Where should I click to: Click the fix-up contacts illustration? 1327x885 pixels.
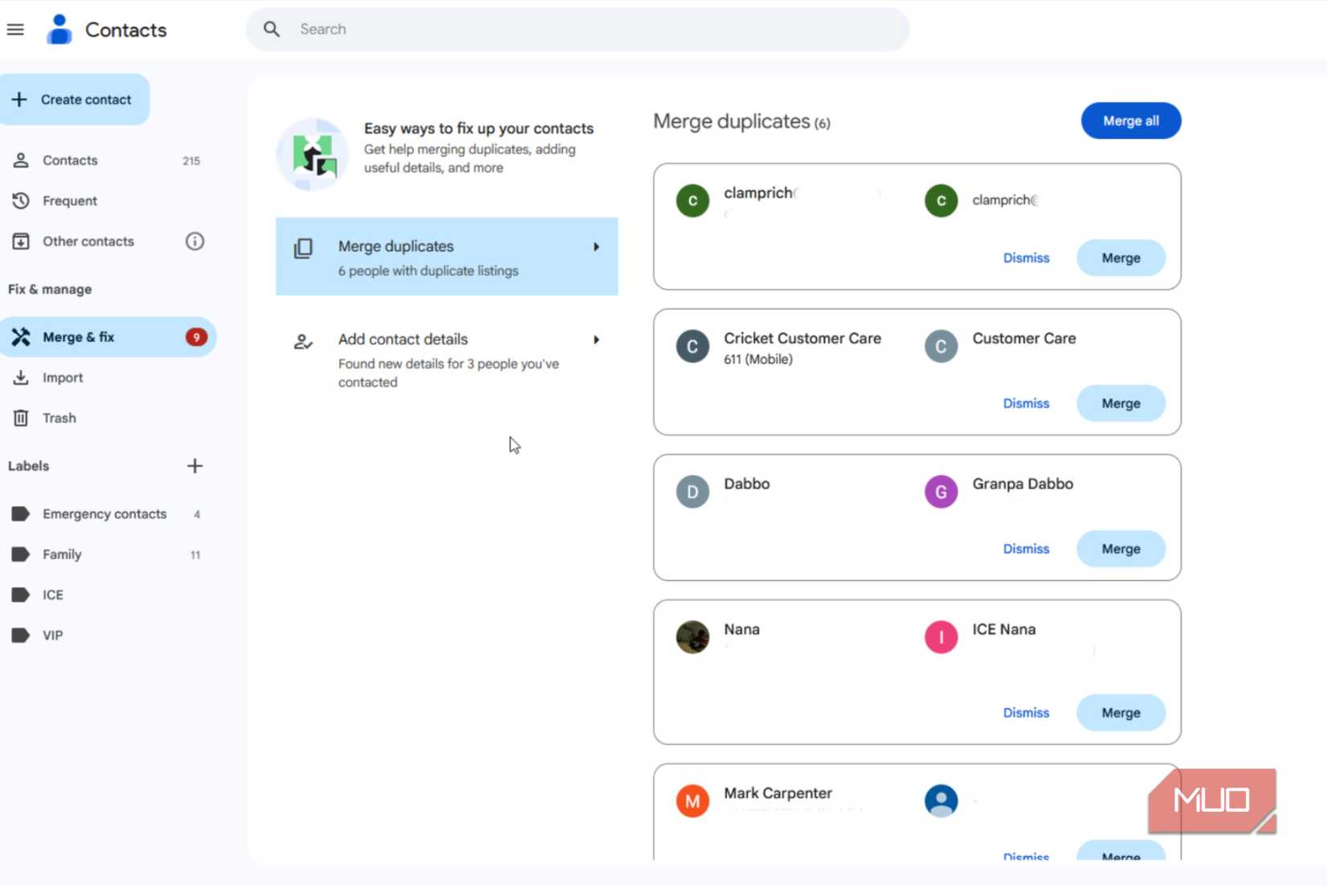coord(313,154)
